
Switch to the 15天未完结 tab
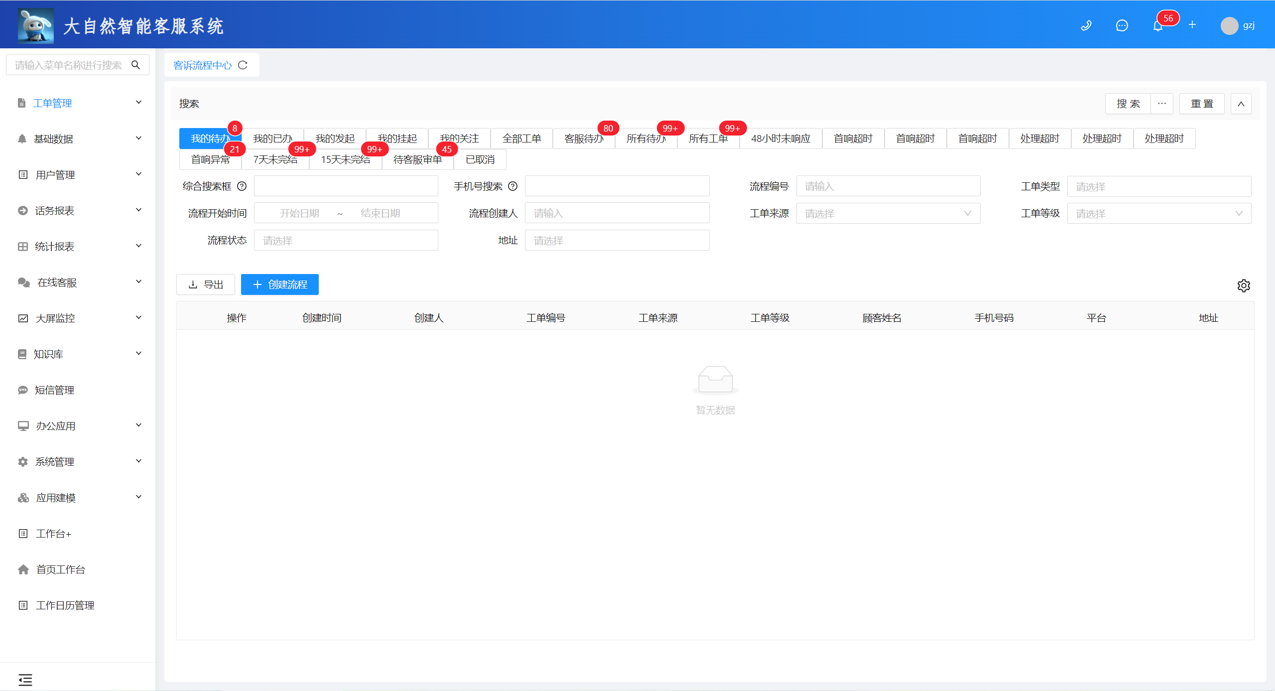point(346,159)
